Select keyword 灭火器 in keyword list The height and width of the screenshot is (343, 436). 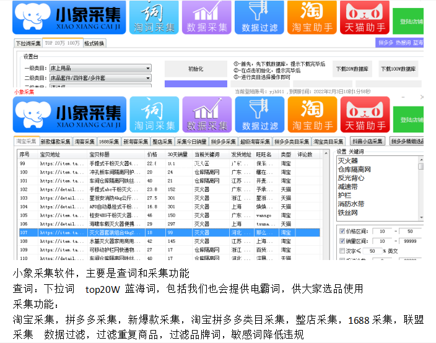pos(348,160)
